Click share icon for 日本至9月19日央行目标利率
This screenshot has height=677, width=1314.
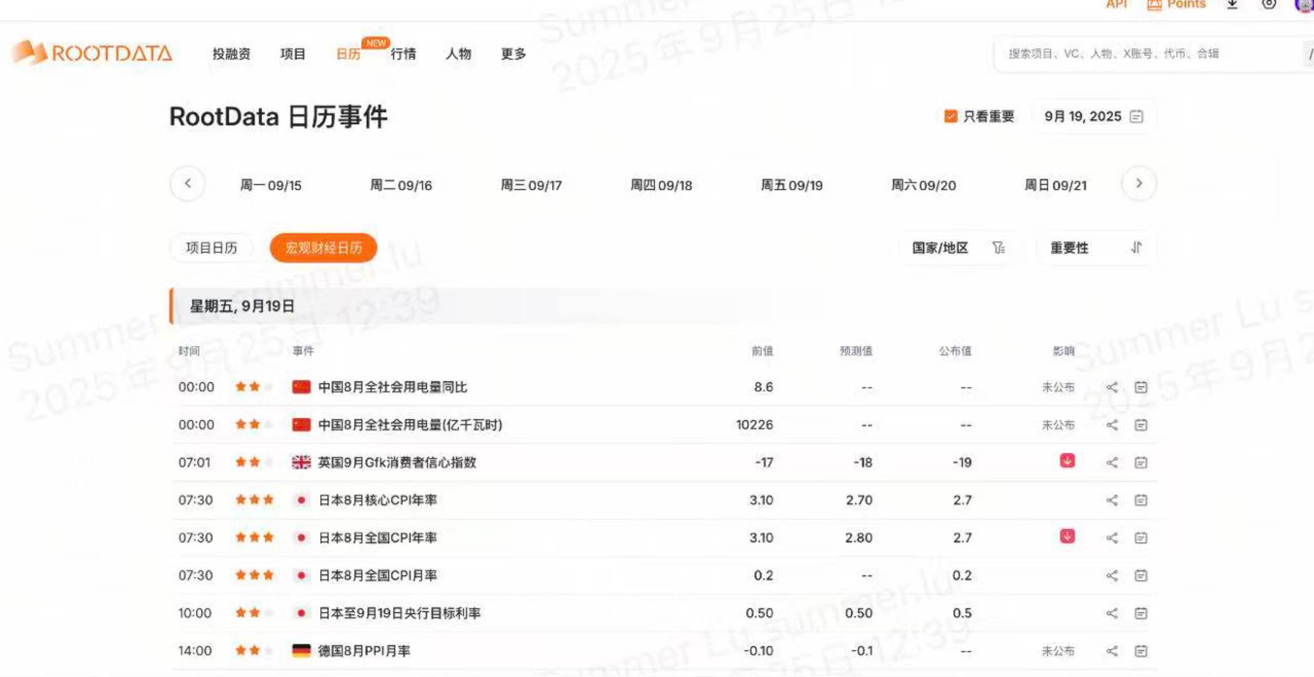pyautogui.click(x=1112, y=613)
